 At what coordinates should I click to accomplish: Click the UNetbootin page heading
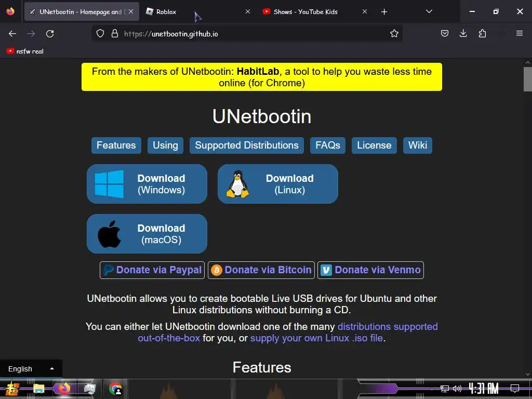[262, 116]
